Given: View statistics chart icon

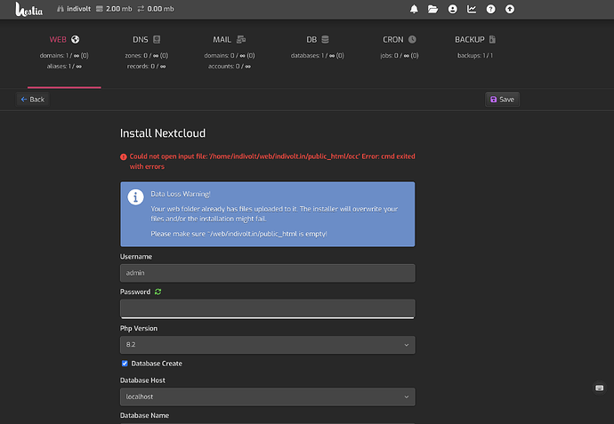Looking at the screenshot, I should click(472, 9).
